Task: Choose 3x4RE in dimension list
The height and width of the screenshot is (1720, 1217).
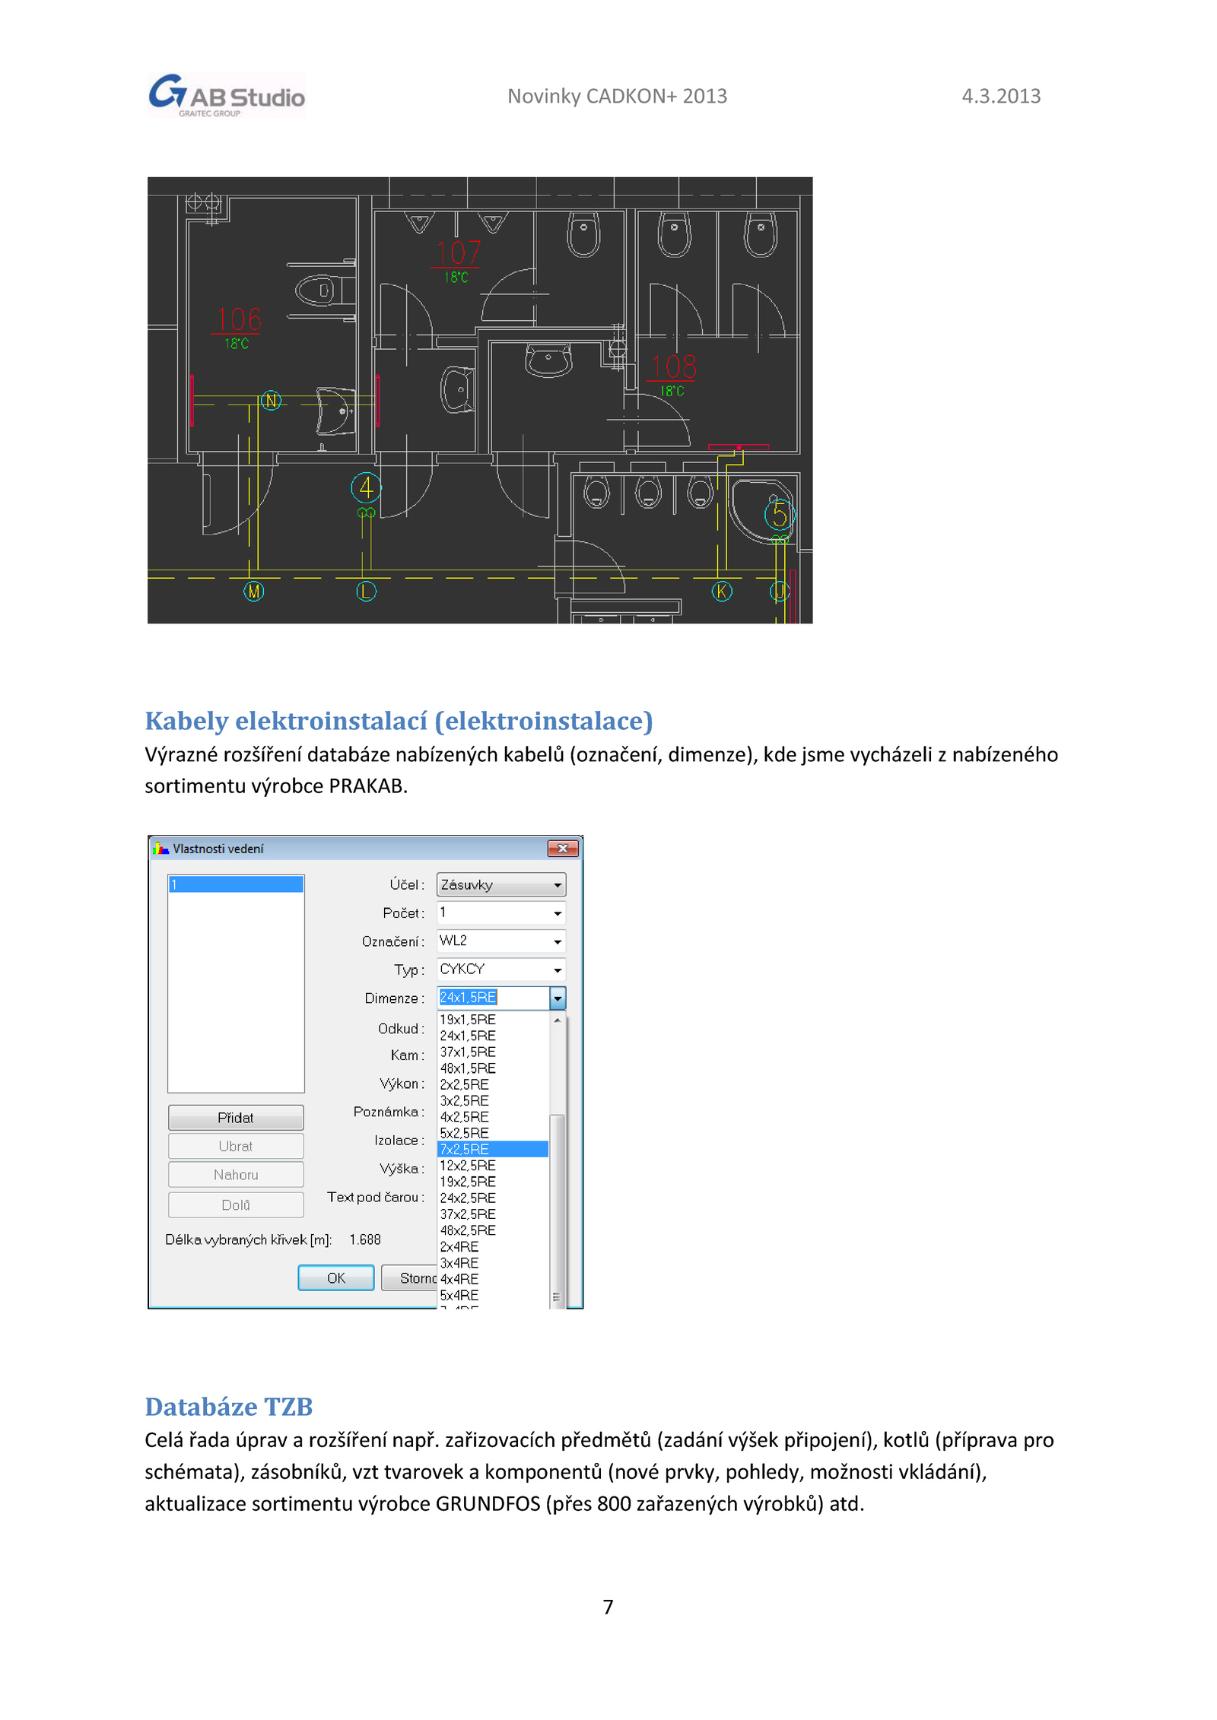Action: pos(493,1263)
